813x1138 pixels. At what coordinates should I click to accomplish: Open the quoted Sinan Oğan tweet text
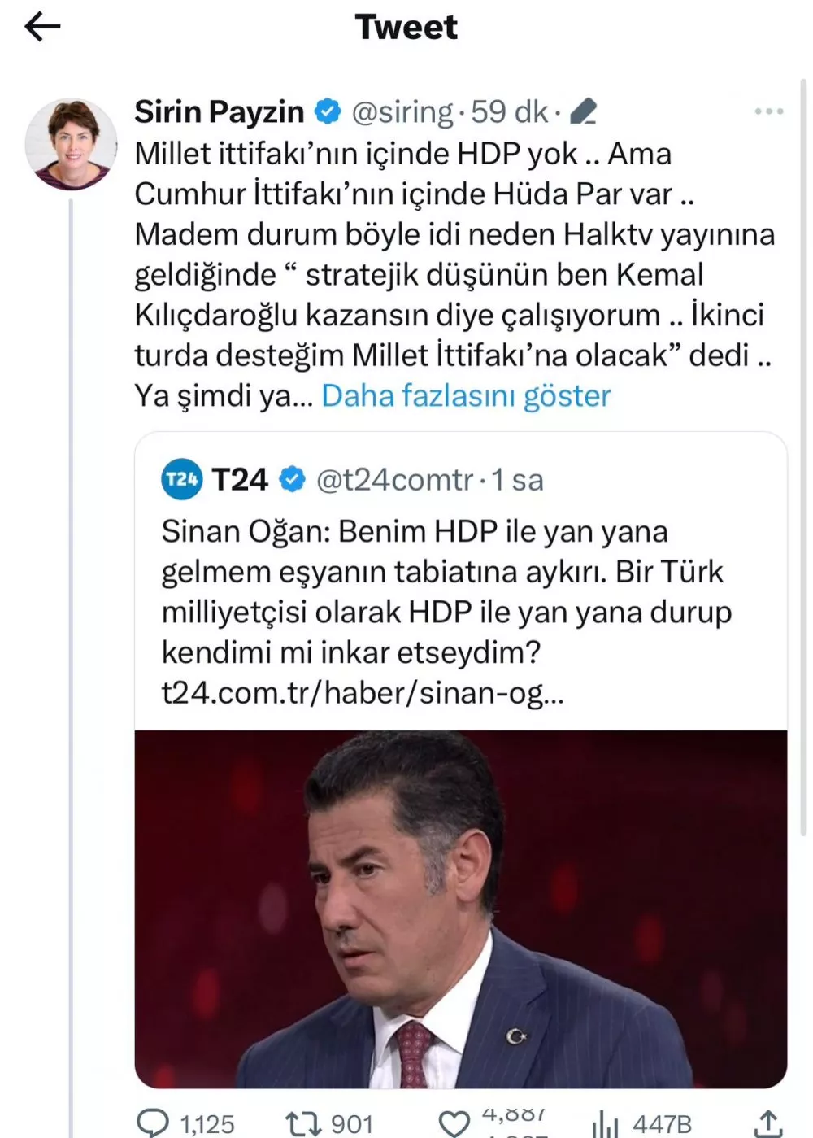tap(446, 591)
